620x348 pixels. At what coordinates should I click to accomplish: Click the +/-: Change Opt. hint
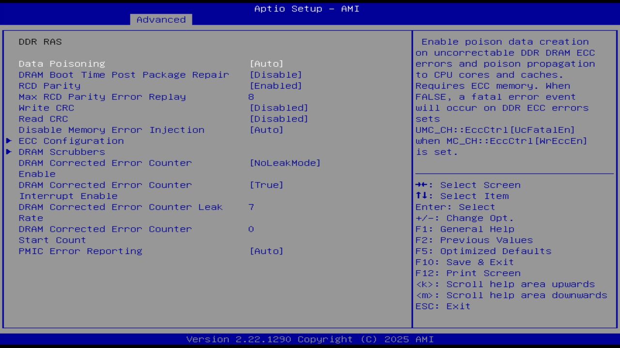pyautogui.click(x=465, y=218)
